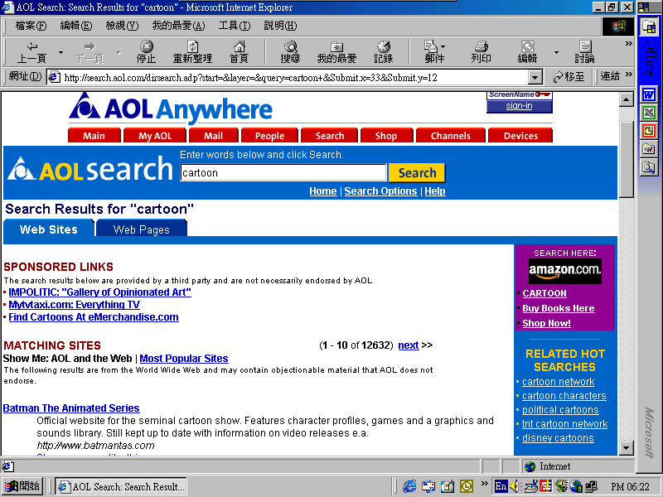663x497 pixels.
Task: Open Most Popular Sites link
Action: click(184, 359)
